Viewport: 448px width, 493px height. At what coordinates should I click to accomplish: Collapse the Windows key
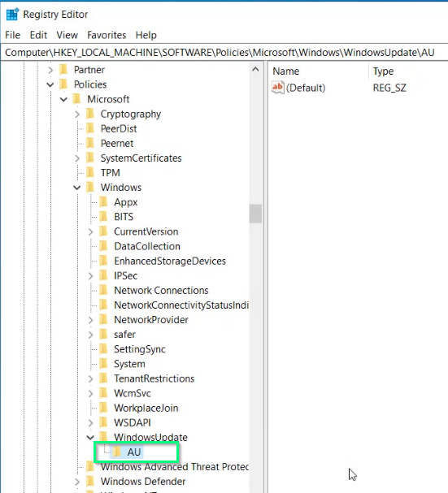(x=76, y=188)
